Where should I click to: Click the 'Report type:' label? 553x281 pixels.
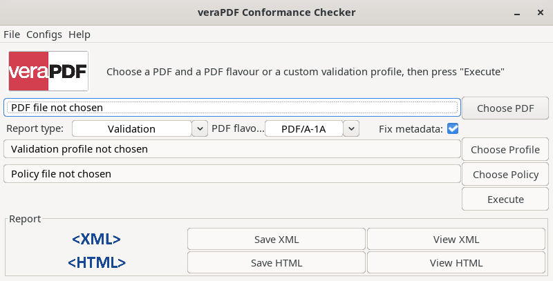coord(35,128)
